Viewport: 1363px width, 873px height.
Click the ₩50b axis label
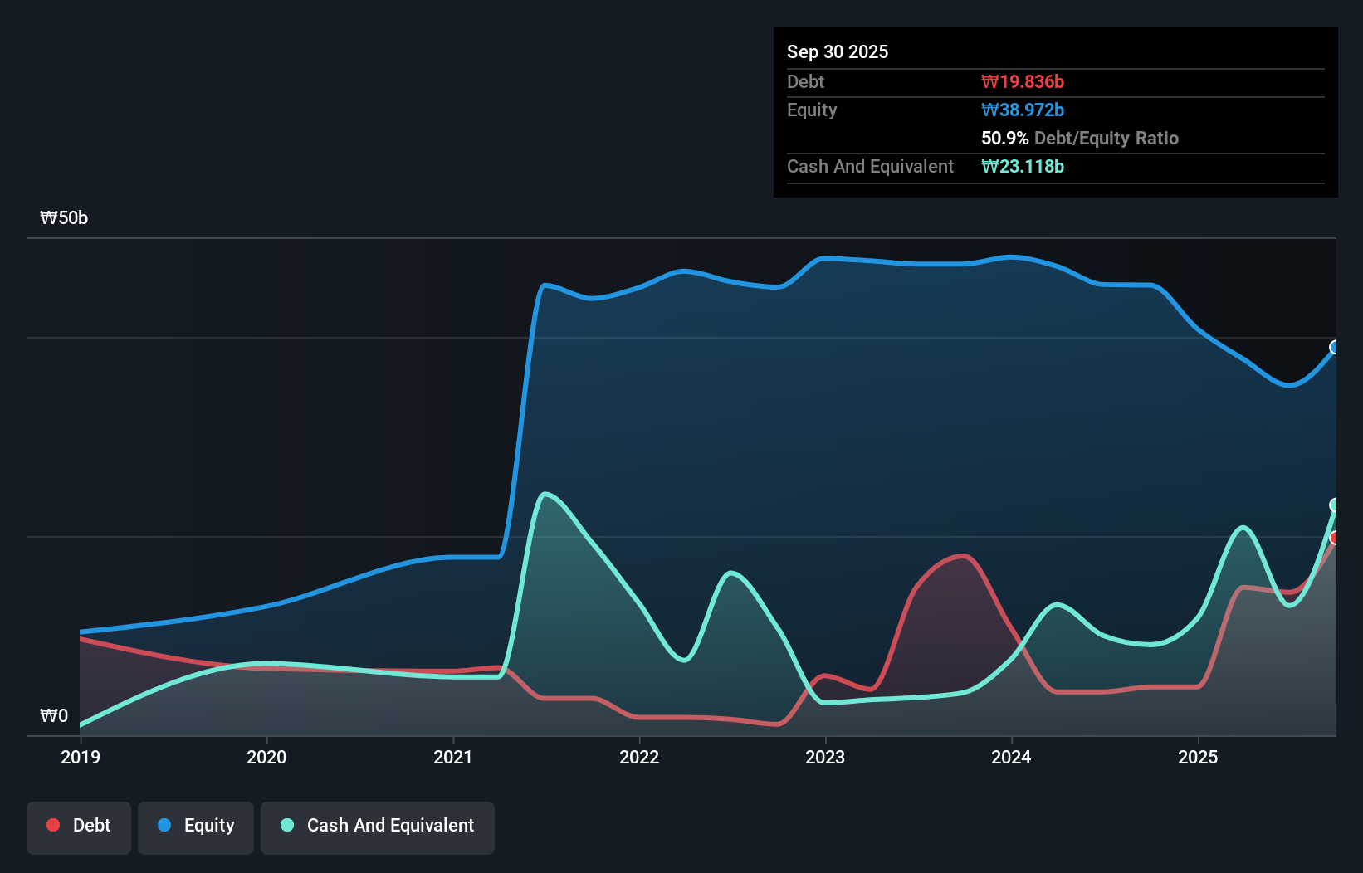[x=64, y=217]
